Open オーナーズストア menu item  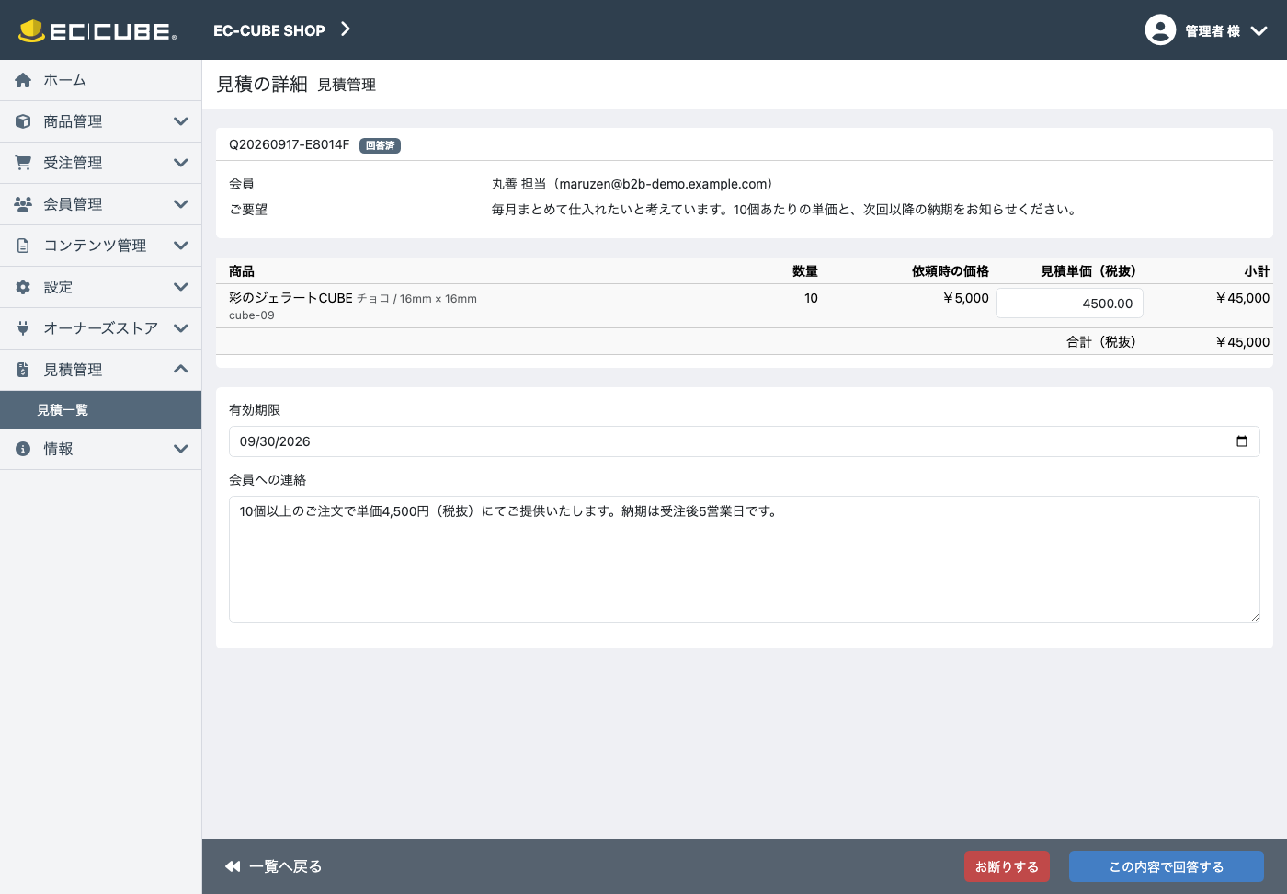point(100,328)
